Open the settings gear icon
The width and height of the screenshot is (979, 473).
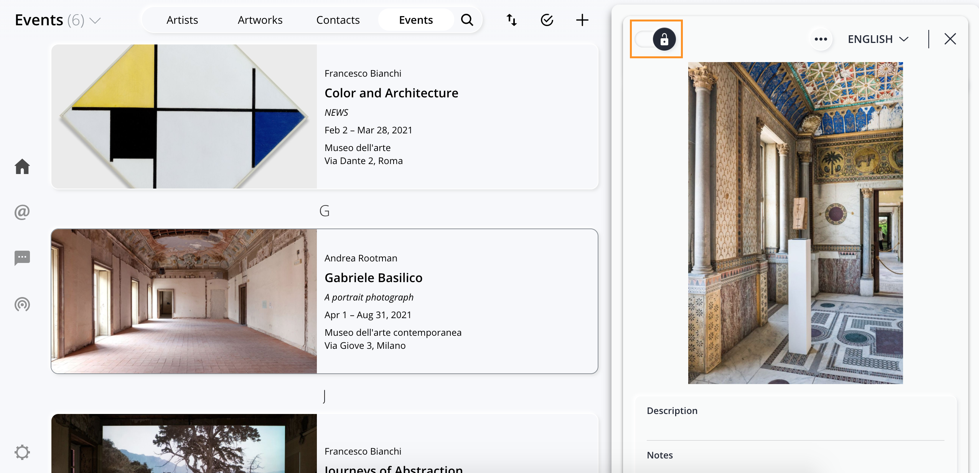tap(22, 452)
